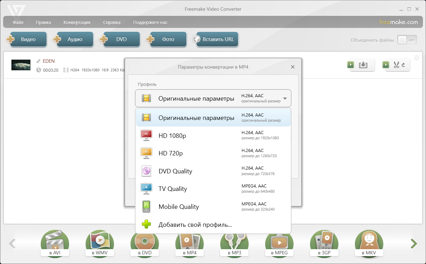This screenshot has width=426, height=264.
Task: Select the Mobile Quality profile
Action: (213, 207)
